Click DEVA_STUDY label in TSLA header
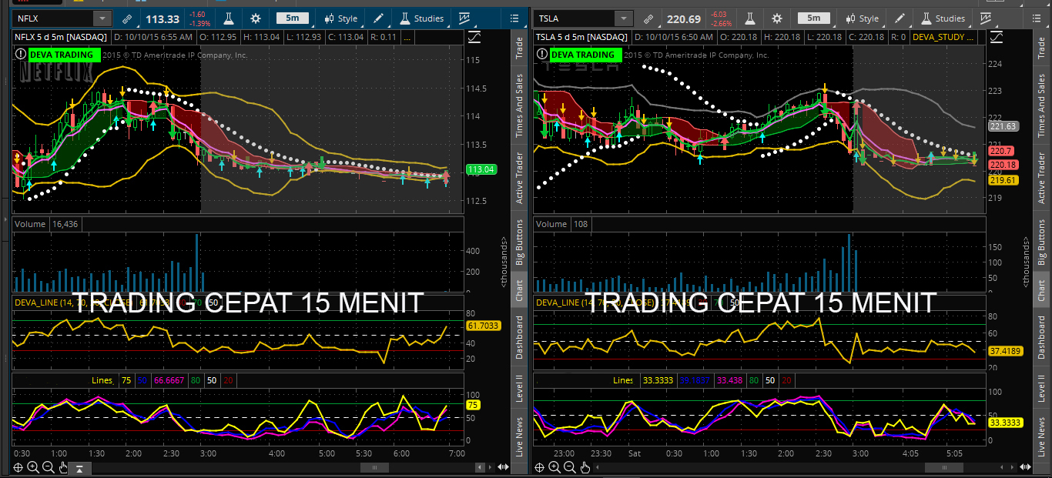Viewport: 1052px width, 478px height. click(944, 36)
